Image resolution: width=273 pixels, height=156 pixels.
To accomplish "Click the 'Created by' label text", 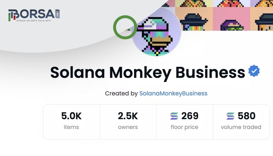I will point(121,94).
